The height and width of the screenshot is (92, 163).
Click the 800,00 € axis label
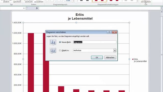(18, 54)
